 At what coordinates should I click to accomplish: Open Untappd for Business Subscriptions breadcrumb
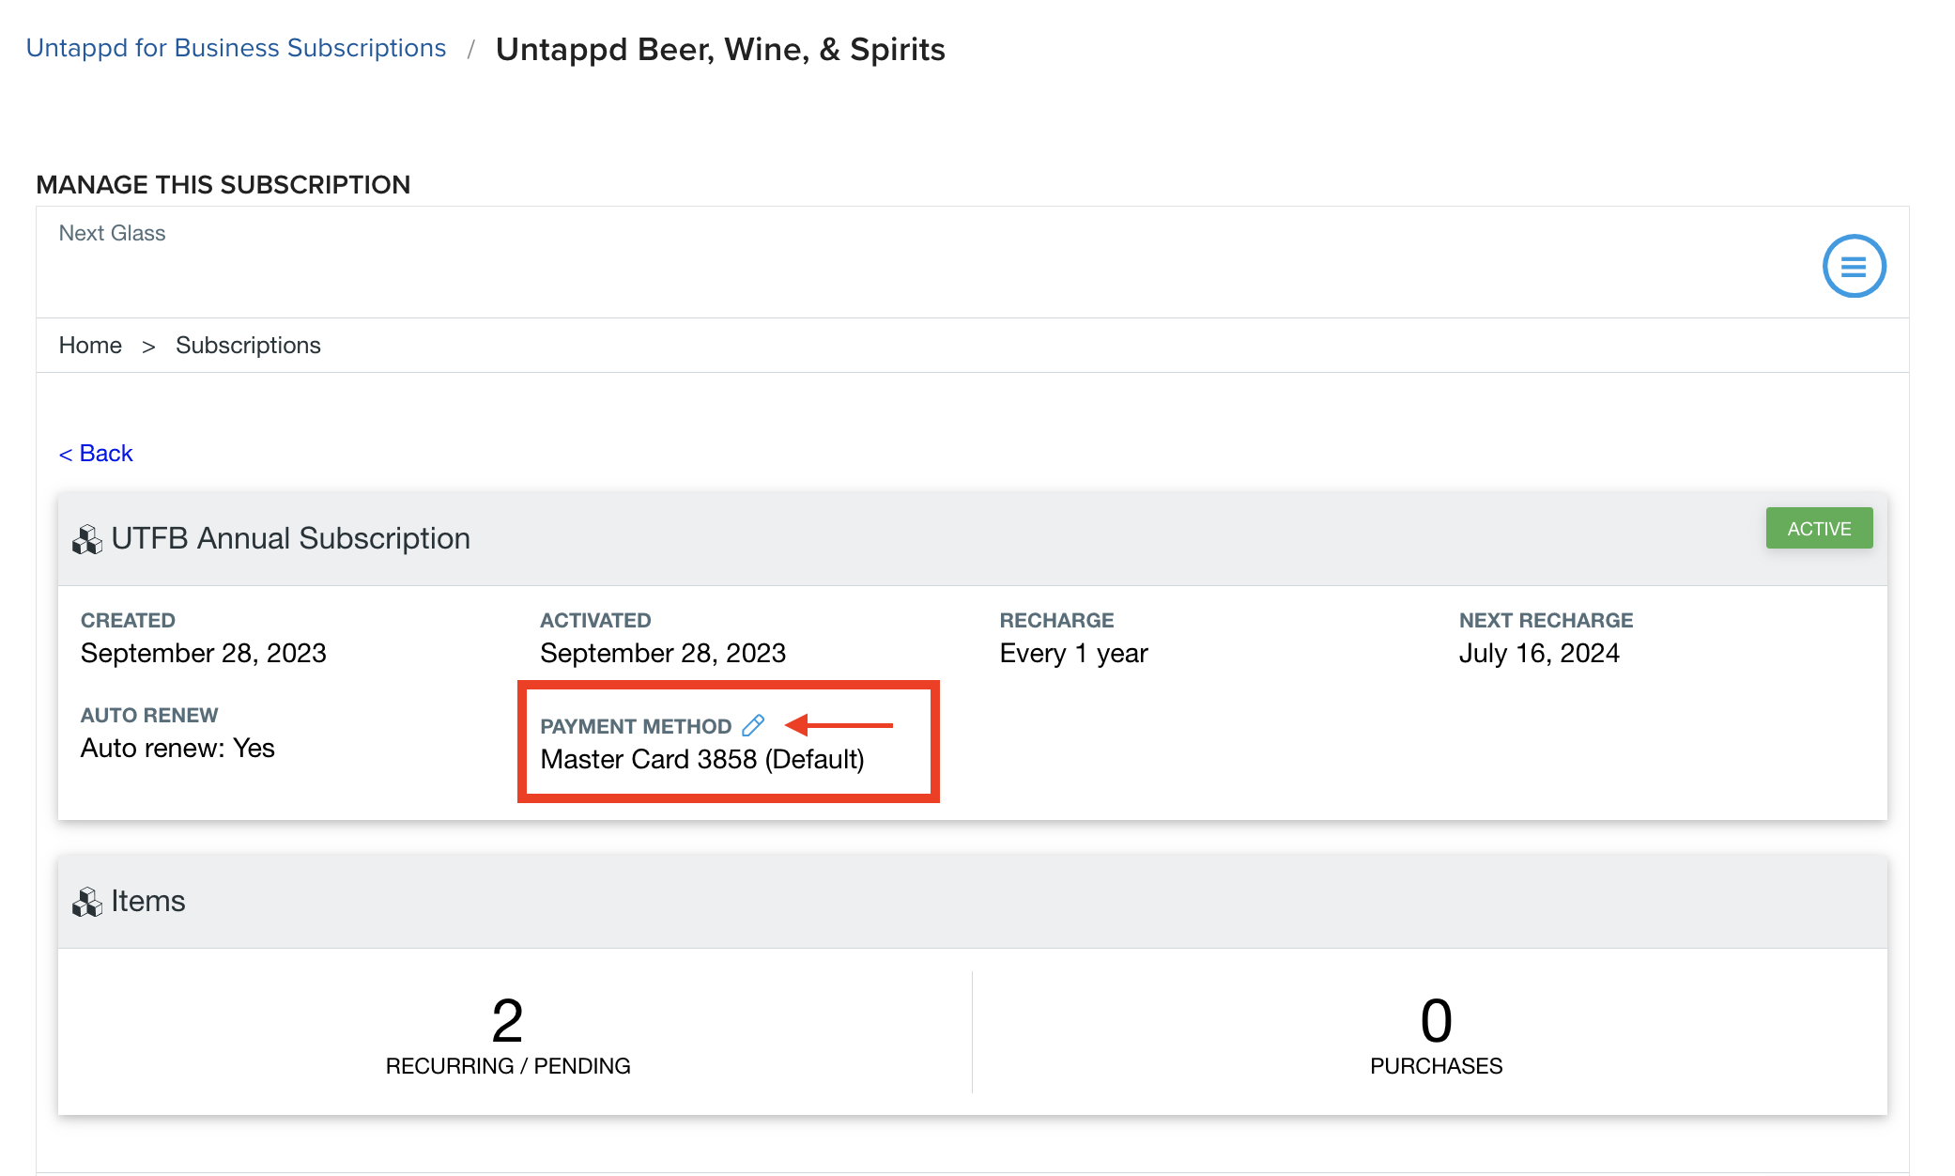pos(236,48)
